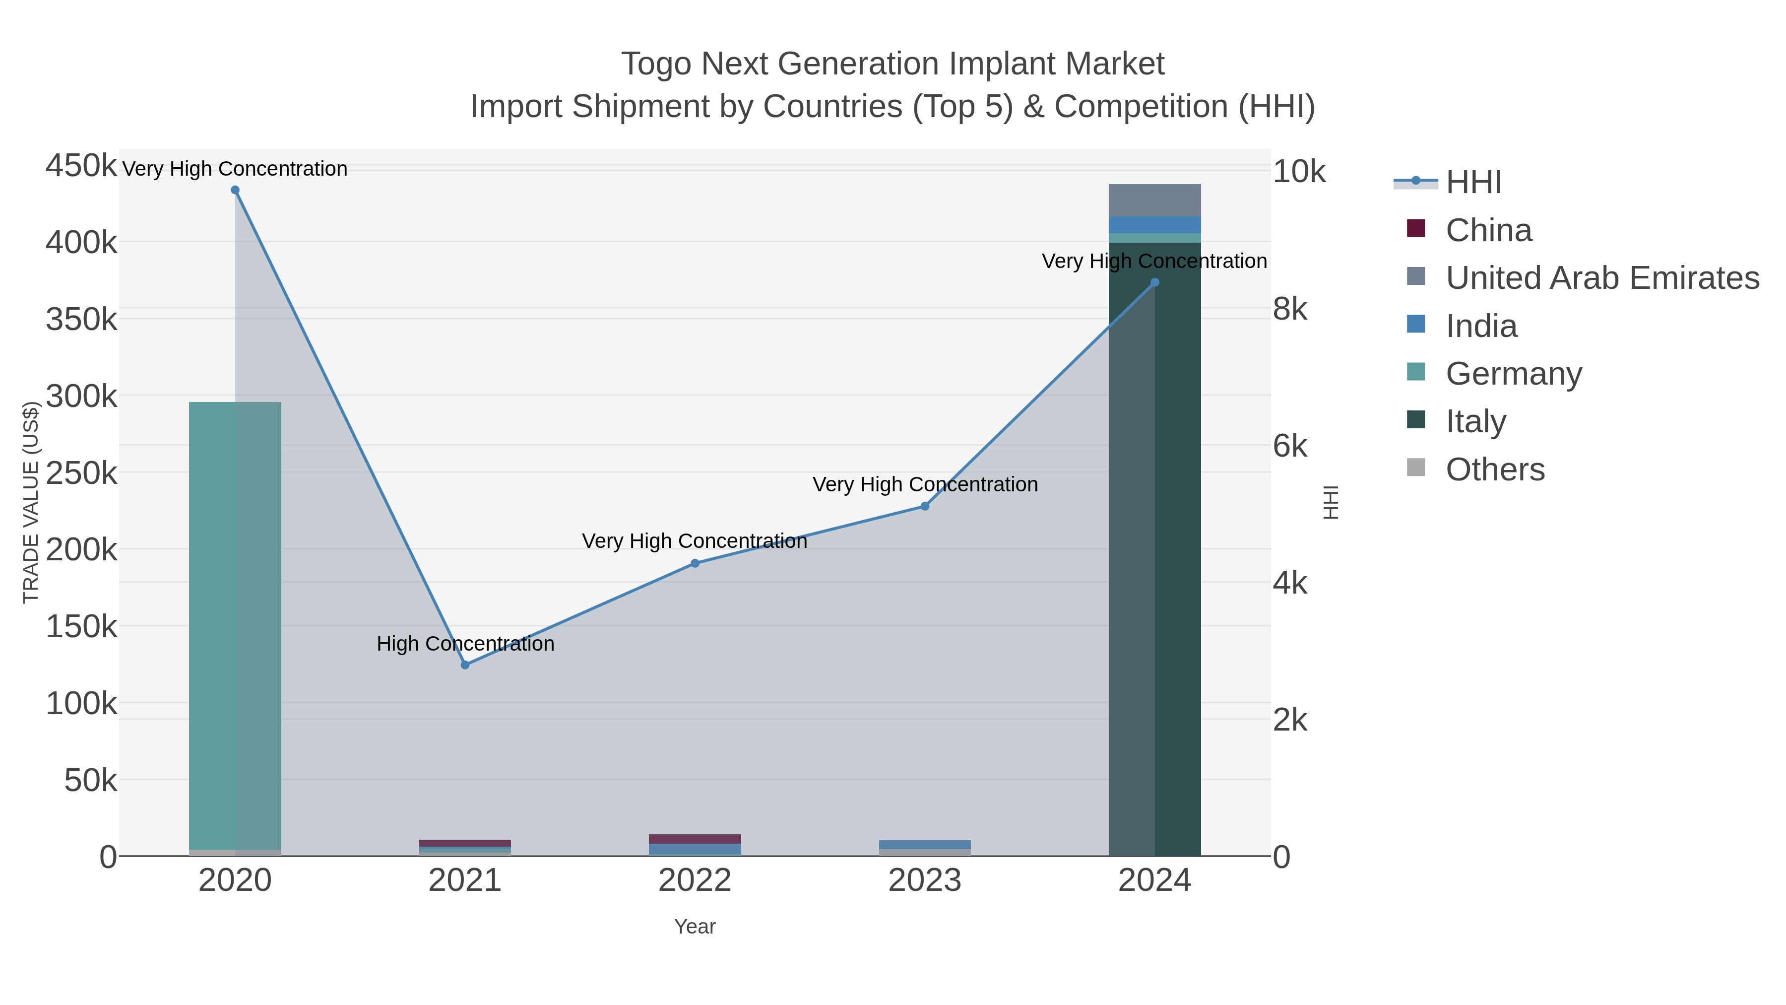
Task: Click the 'Year' x-axis title
Action: (x=695, y=927)
